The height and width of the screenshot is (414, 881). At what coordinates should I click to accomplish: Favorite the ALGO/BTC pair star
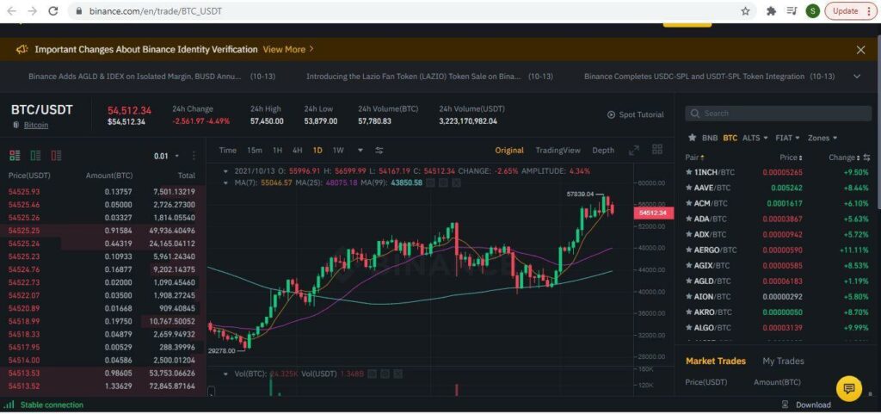689,327
